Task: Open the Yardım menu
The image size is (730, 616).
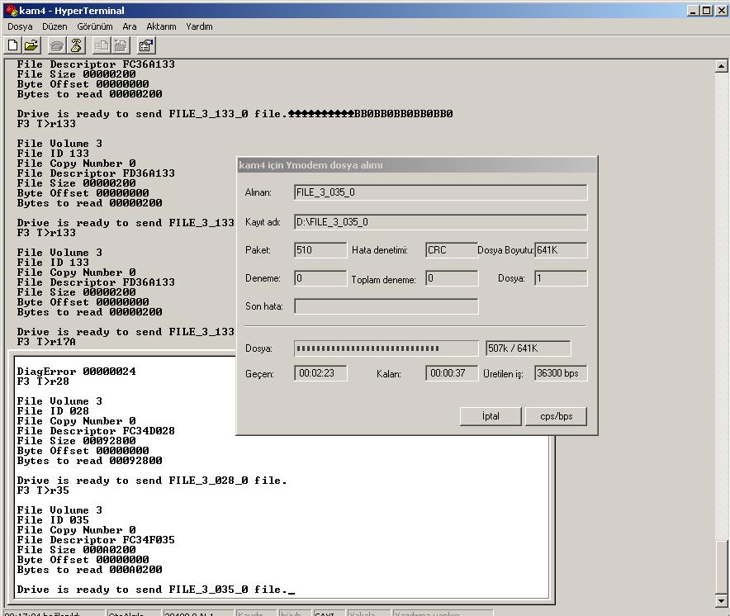Action: coord(199,26)
